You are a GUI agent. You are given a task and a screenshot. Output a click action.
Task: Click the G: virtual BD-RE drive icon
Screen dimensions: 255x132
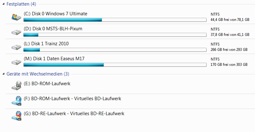pos(16,115)
